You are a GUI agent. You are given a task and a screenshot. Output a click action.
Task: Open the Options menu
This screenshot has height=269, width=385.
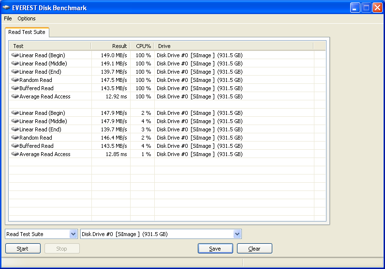pyautogui.click(x=27, y=18)
